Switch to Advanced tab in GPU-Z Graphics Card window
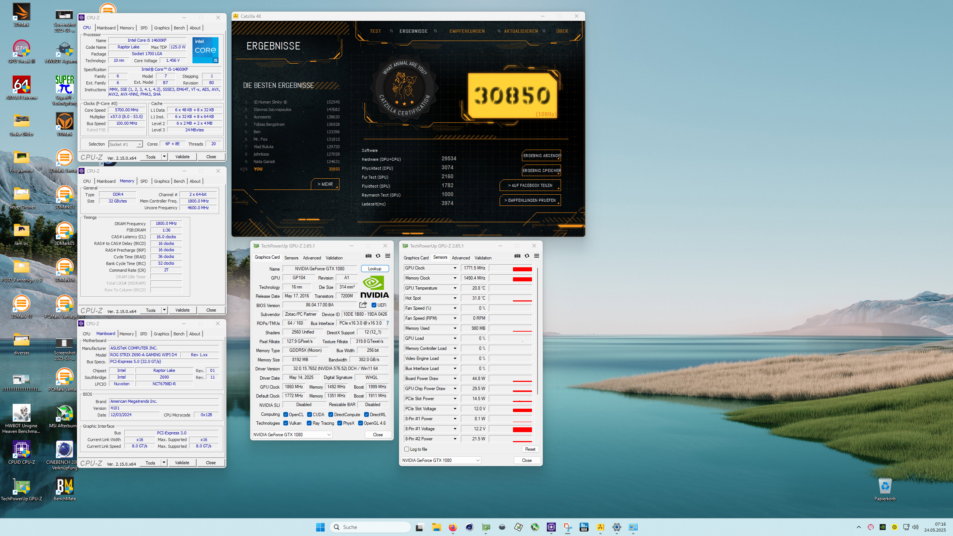953x536 pixels. [x=312, y=258]
